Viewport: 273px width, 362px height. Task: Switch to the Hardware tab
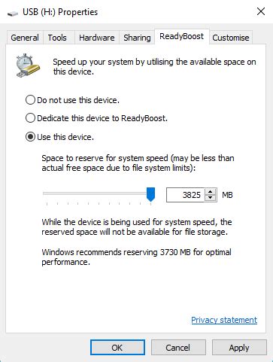tap(97, 38)
